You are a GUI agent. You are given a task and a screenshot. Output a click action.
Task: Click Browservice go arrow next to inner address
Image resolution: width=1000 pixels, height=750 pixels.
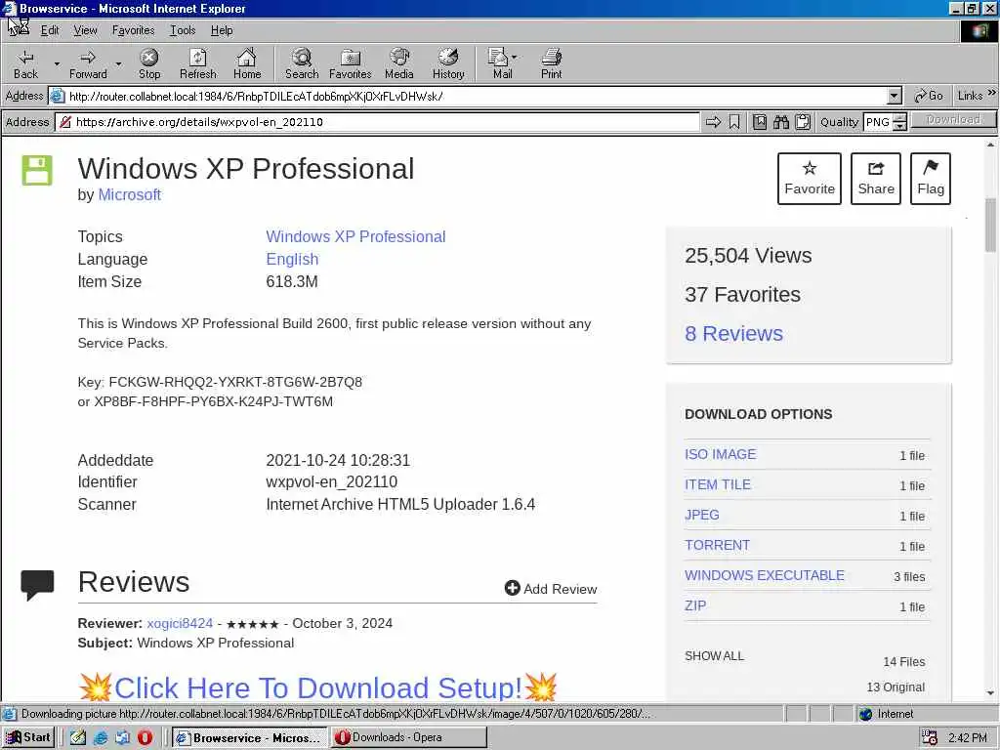point(713,122)
